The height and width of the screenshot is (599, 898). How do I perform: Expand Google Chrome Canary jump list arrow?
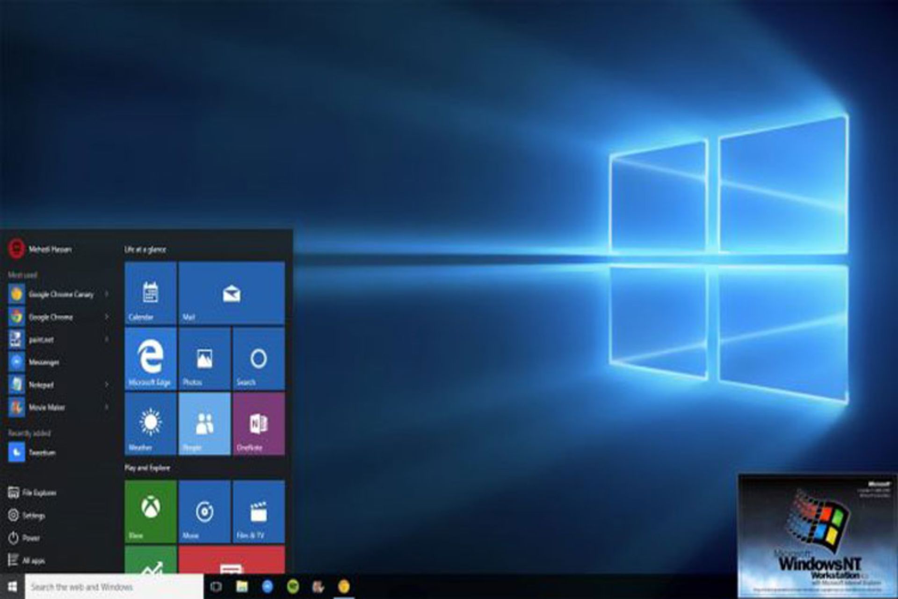coord(107,294)
